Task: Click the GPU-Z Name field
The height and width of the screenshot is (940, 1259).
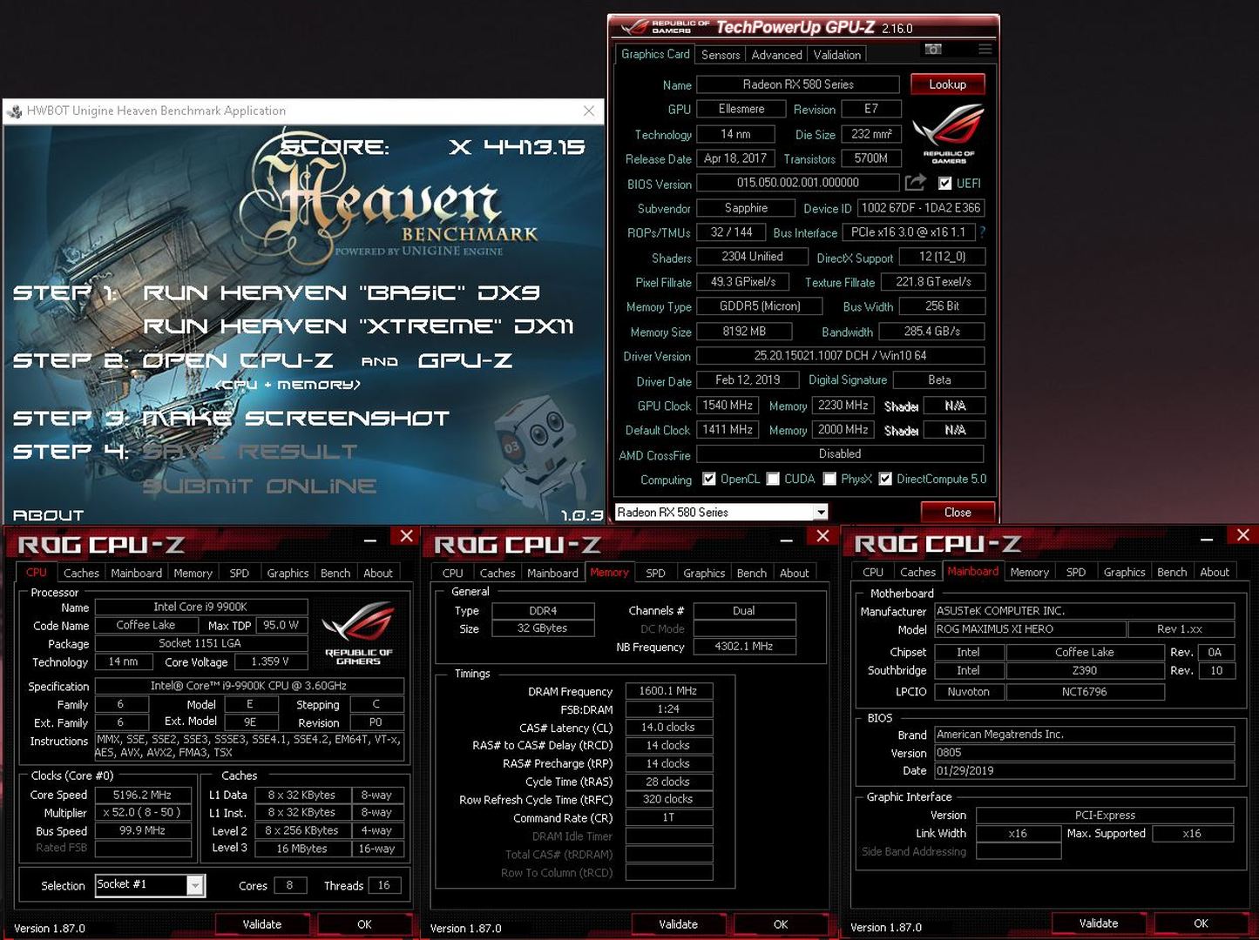Action: tap(798, 84)
